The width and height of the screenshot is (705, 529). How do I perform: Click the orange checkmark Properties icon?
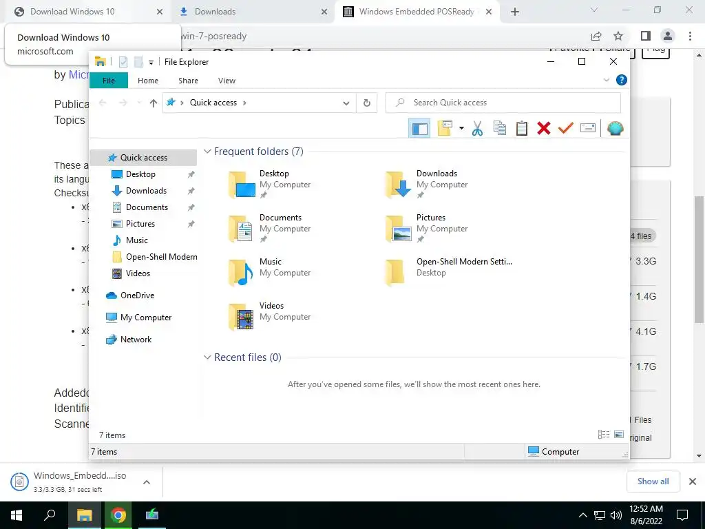(566, 129)
